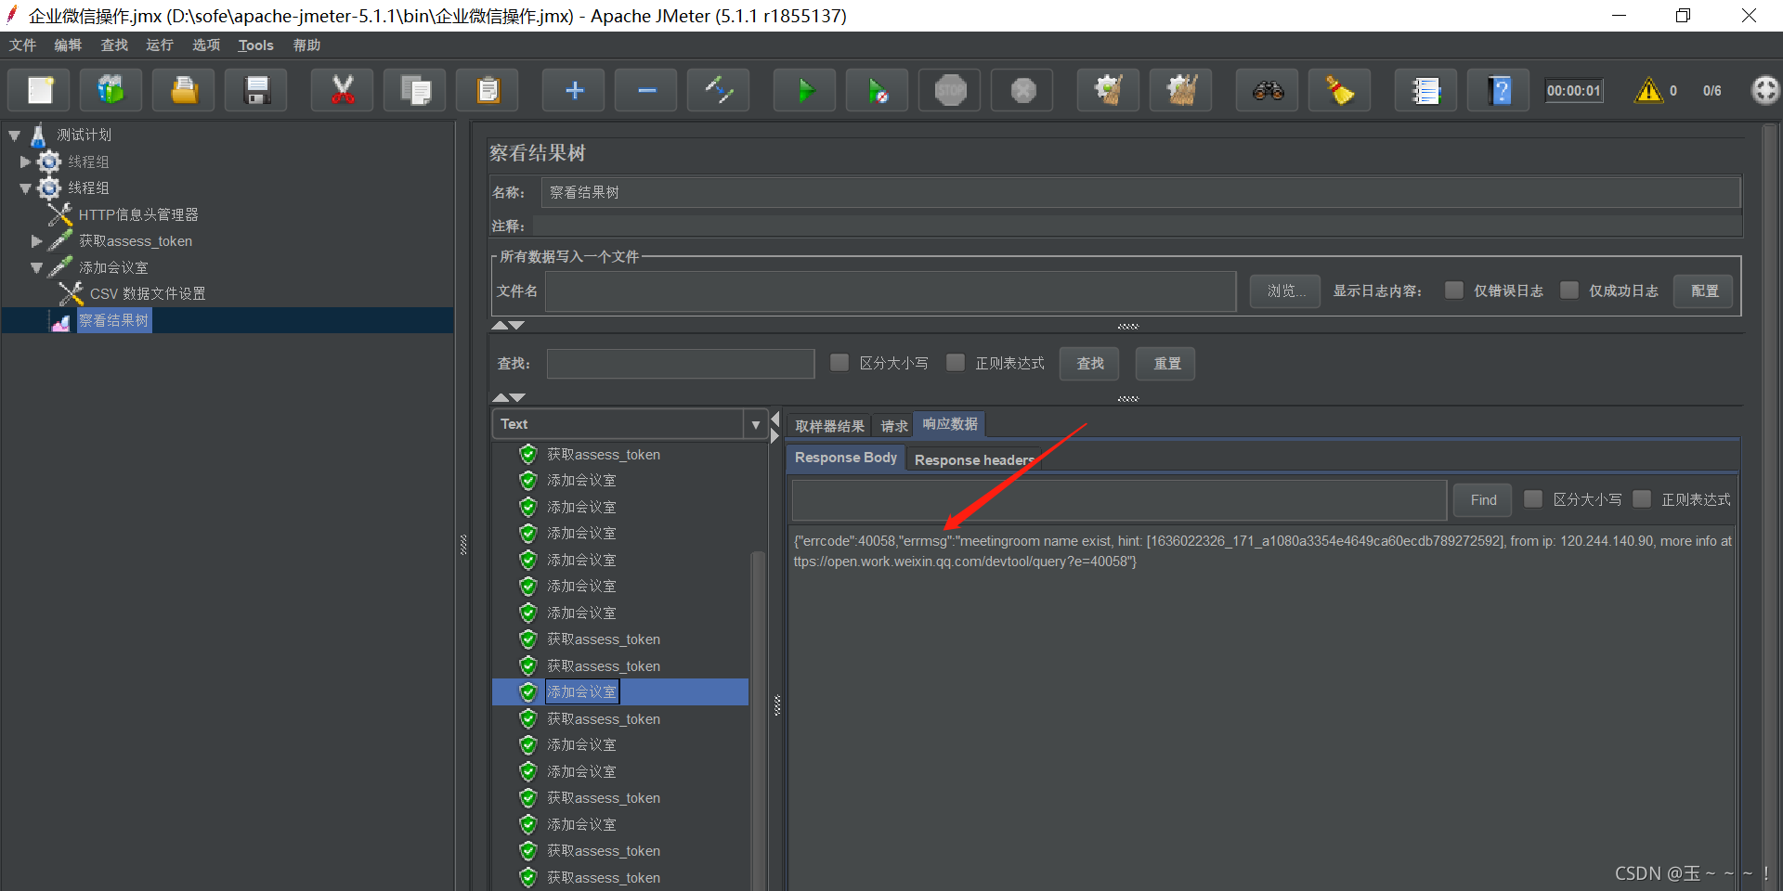
Task: Click the 配置 button
Action: click(1705, 291)
